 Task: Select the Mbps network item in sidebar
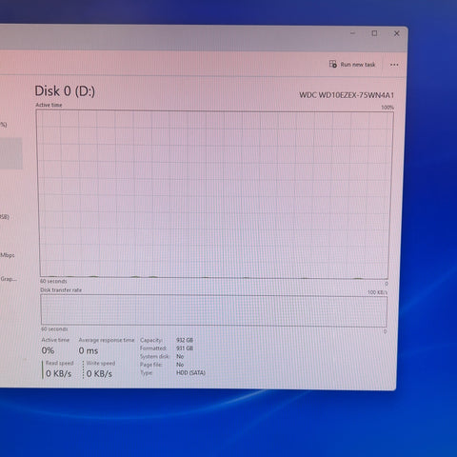(x=8, y=255)
